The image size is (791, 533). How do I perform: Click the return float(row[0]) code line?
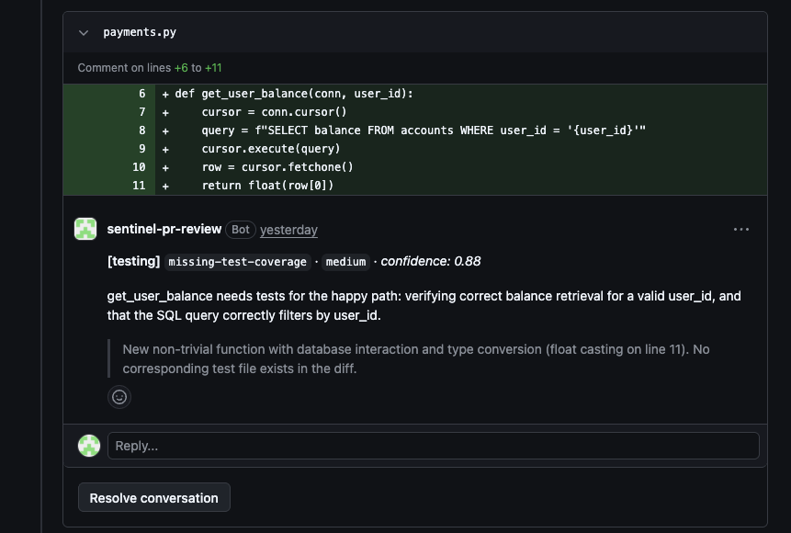click(268, 186)
